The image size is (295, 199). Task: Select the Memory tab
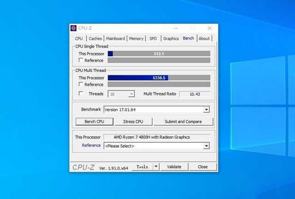136,39
